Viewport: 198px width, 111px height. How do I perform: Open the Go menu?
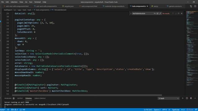pos(26,2)
